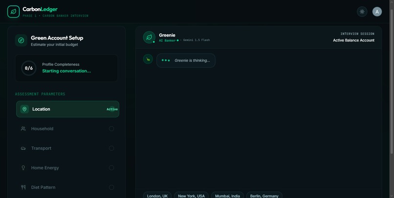Click the Active badge on Location
Image resolution: width=394 pixels, height=198 pixels.
(112, 109)
